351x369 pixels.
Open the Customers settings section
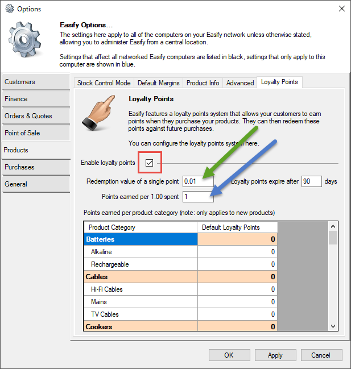click(x=35, y=82)
